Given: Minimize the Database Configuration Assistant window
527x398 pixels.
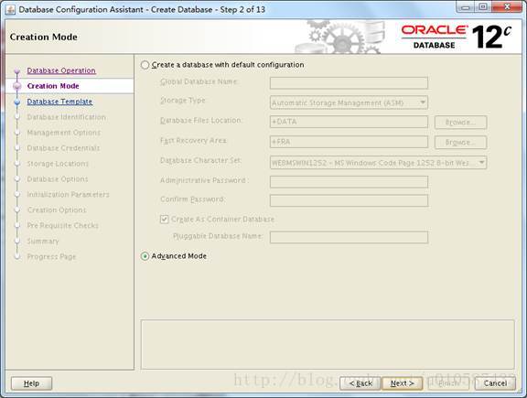Looking at the screenshot, I should pyautogui.click(x=465, y=7).
